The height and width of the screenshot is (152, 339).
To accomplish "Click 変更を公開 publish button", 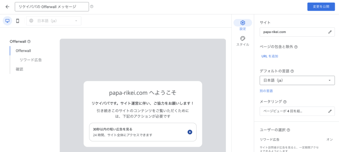I will (321, 7).
